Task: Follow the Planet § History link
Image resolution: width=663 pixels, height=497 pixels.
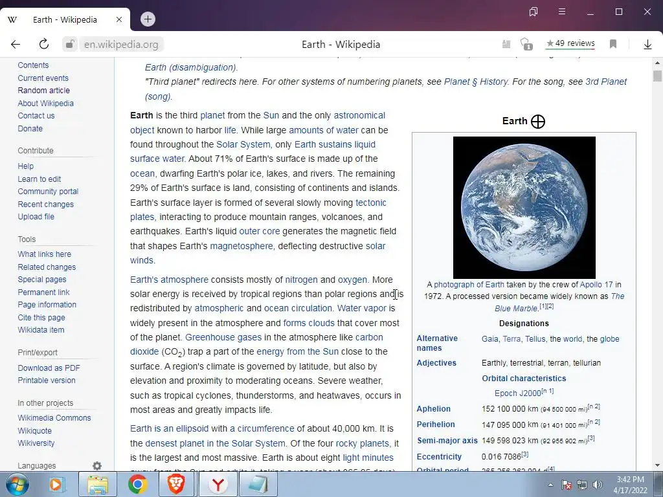Action: click(476, 82)
